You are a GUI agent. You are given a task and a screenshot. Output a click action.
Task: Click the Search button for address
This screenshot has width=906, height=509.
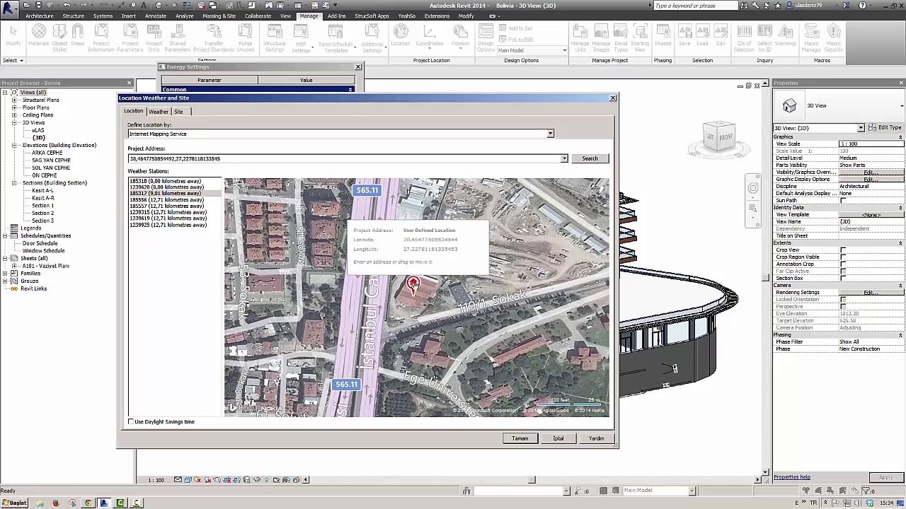(590, 158)
